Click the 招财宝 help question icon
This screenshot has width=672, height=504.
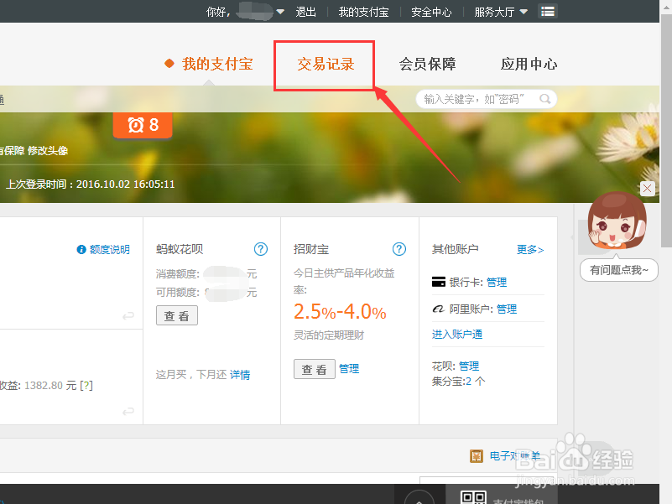(x=399, y=249)
